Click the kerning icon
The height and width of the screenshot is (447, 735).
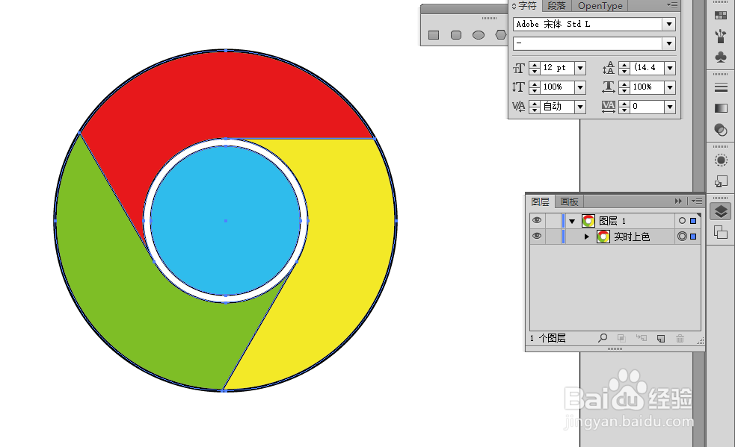[x=518, y=107]
